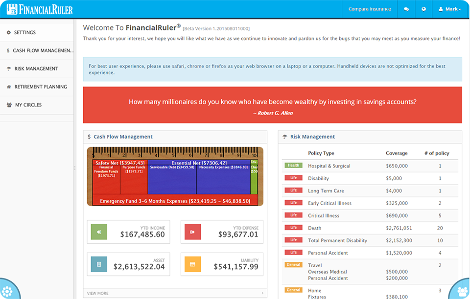This screenshot has height=299, width=470.
Task: Click YTD income value $167,485.60
Action: click(x=142, y=235)
